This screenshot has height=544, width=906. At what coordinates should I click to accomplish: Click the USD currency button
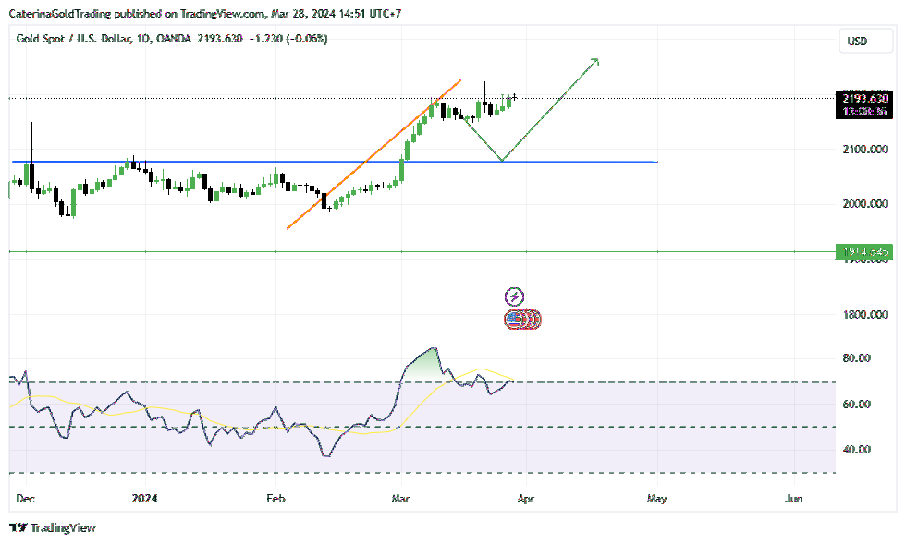tap(865, 41)
